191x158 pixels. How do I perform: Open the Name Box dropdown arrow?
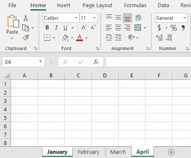[x=40, y=61]
